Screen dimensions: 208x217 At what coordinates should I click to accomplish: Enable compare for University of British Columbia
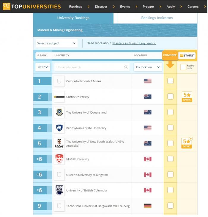pos(170,190)
